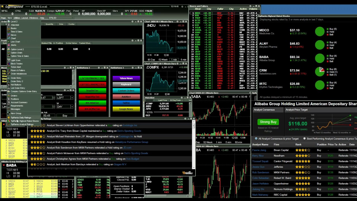Open the Page menu
The image size is (357, 201).
(x=3, y=18)
